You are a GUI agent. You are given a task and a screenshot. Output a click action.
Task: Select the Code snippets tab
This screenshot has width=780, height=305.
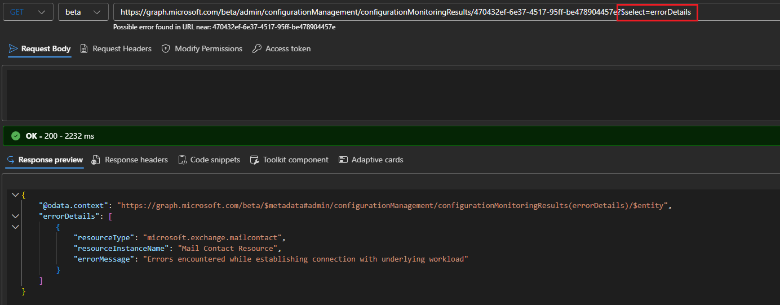click(x=215, y=160)
